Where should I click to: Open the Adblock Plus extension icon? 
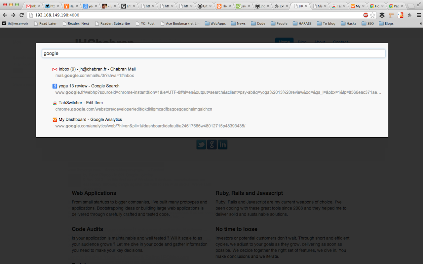pyautogui.click(x=366, y=15)
